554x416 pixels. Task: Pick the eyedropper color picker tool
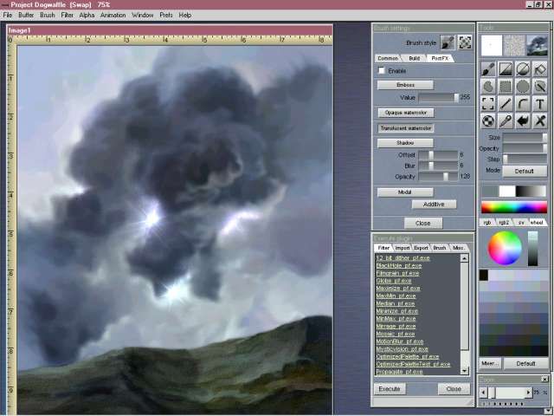coord(506,120)
